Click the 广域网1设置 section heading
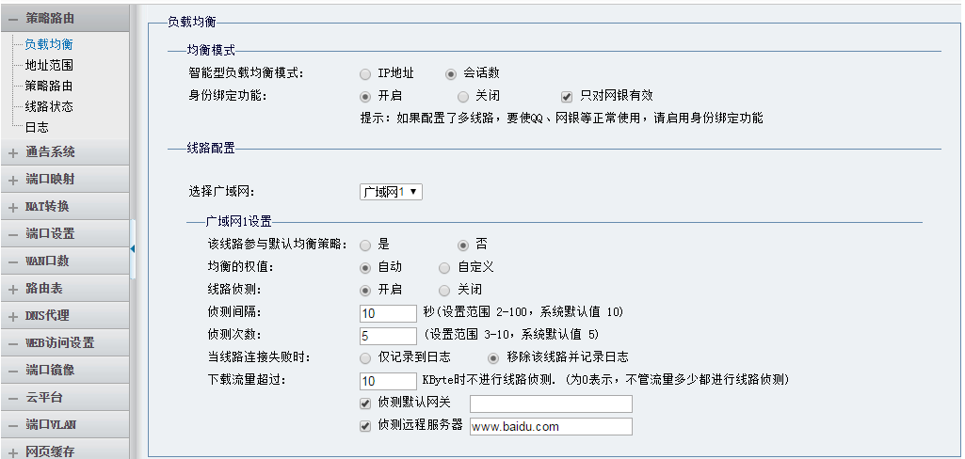This screenshot has width=965, height=459. [238, 221]
